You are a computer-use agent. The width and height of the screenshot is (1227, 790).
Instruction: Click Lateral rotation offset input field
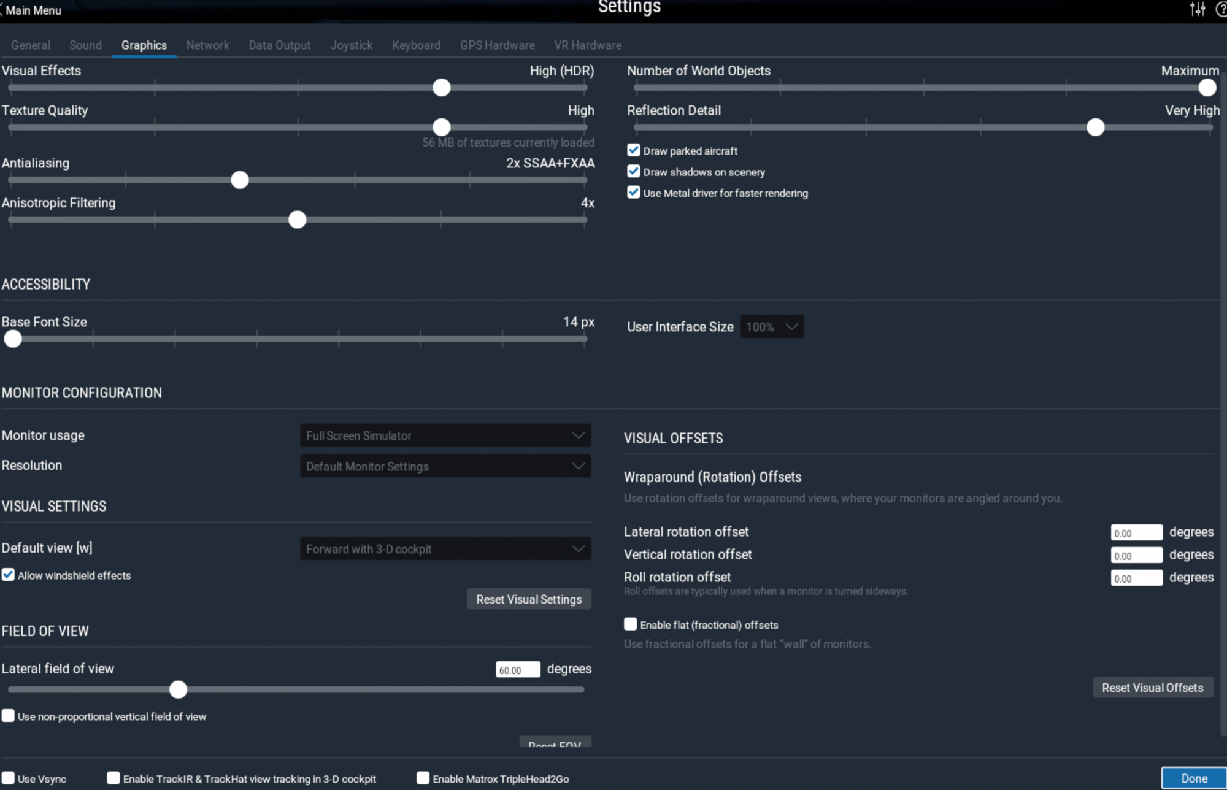coord(1136,532)
